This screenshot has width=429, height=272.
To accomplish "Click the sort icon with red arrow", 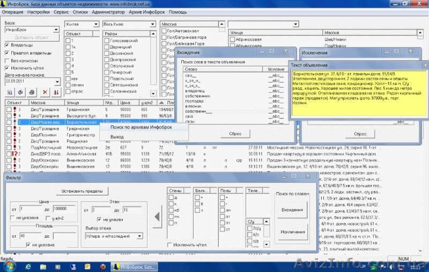I will (56, 92).
